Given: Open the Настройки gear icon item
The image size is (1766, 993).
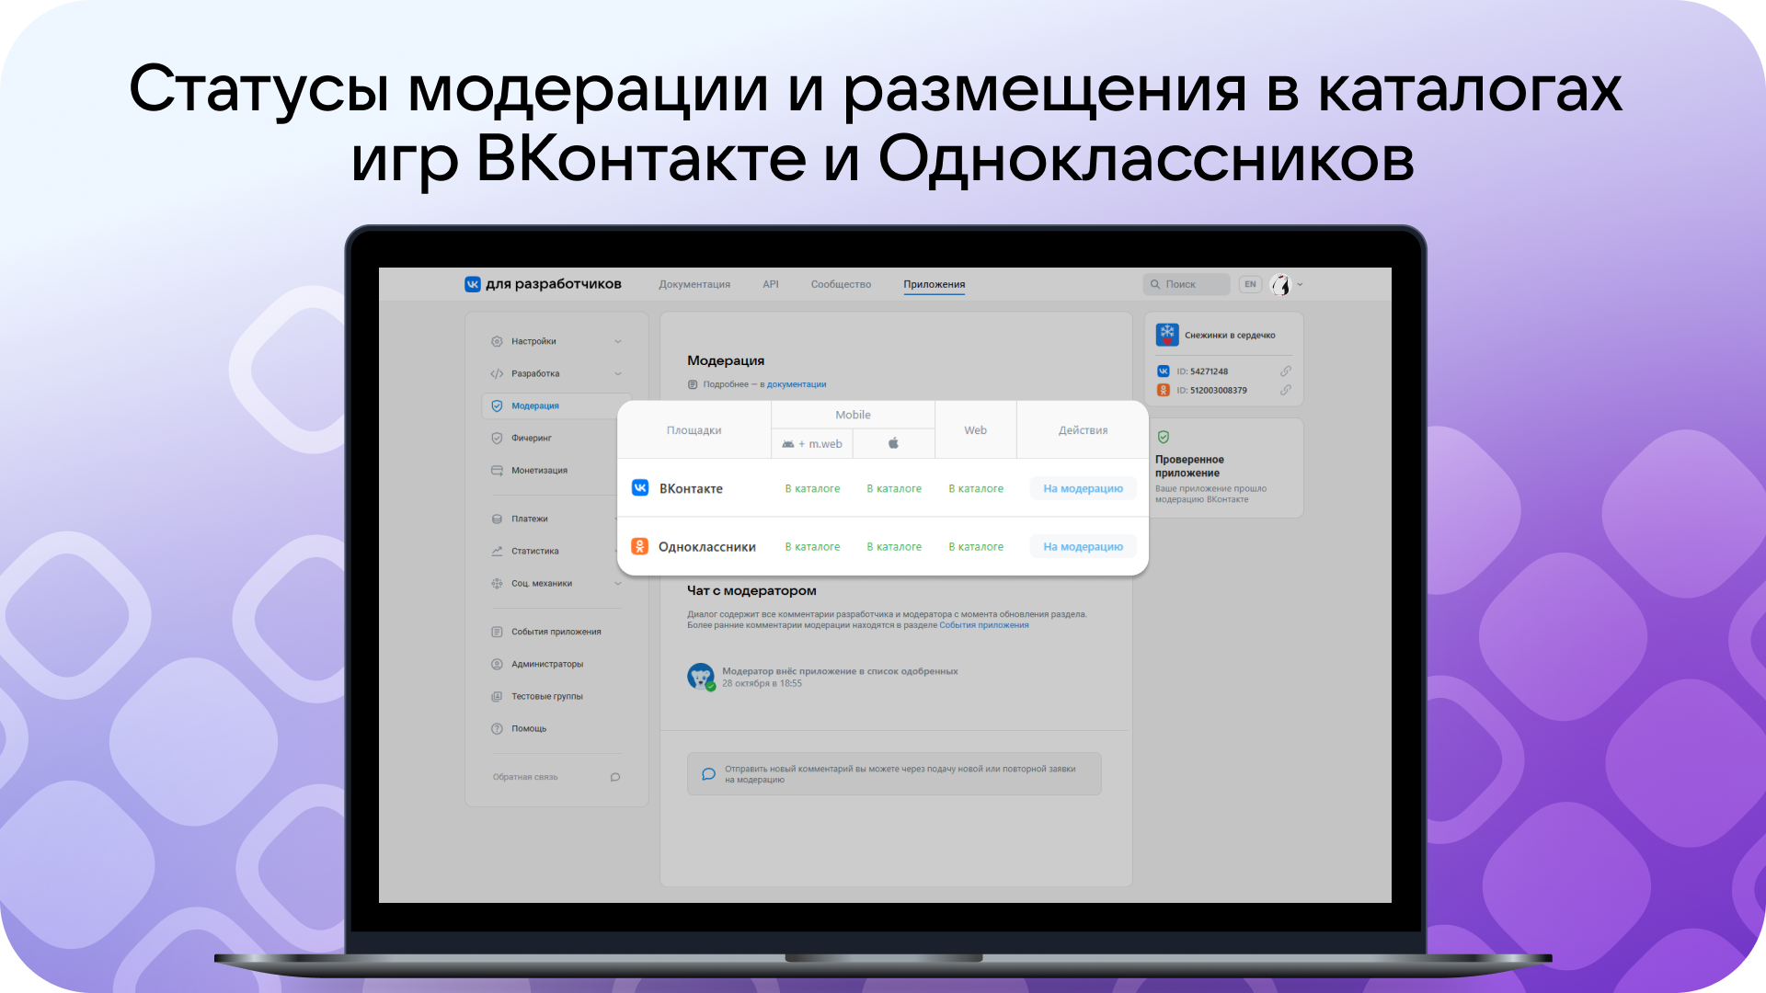Looking at the screenshot, I should click(497, 341).
